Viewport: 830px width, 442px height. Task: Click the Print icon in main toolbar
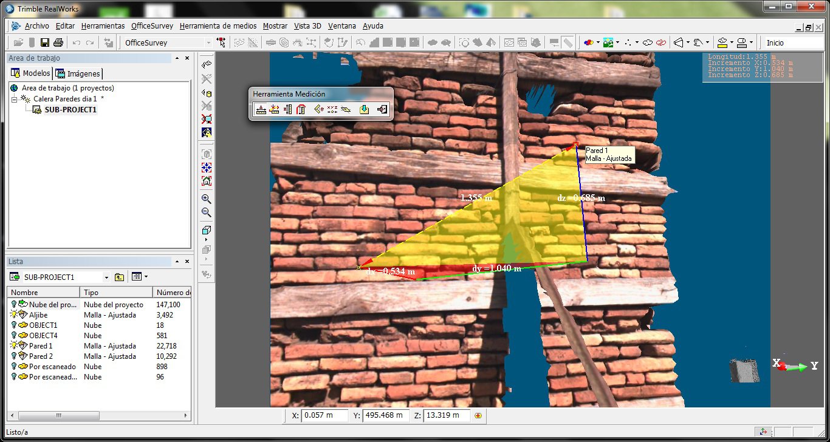[x=58, y=42]
